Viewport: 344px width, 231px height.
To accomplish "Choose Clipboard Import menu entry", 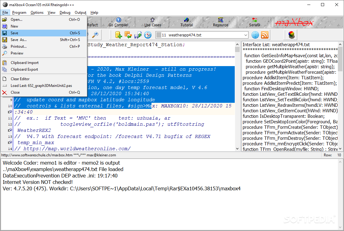I will 44,63.
